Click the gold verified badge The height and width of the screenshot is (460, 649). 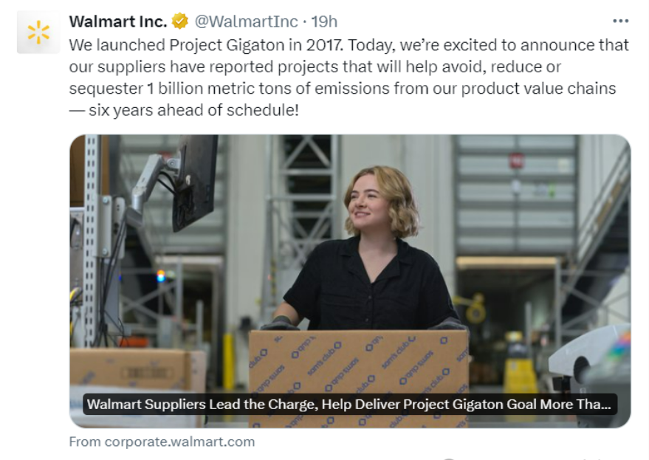tap(180, 22)
